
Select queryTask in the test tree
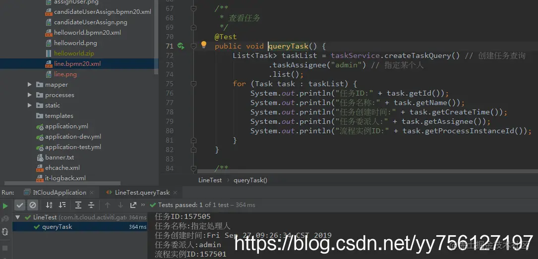(80, 227)
